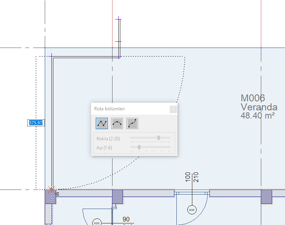Select the polyline route segment icon
285x225 pixels.
(102, 124)
